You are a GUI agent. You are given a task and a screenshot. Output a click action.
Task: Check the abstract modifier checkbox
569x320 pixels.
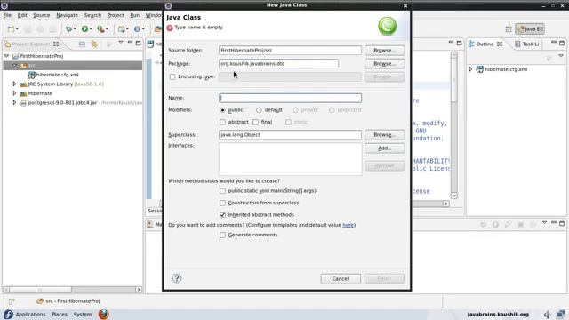tap(222, 123)
